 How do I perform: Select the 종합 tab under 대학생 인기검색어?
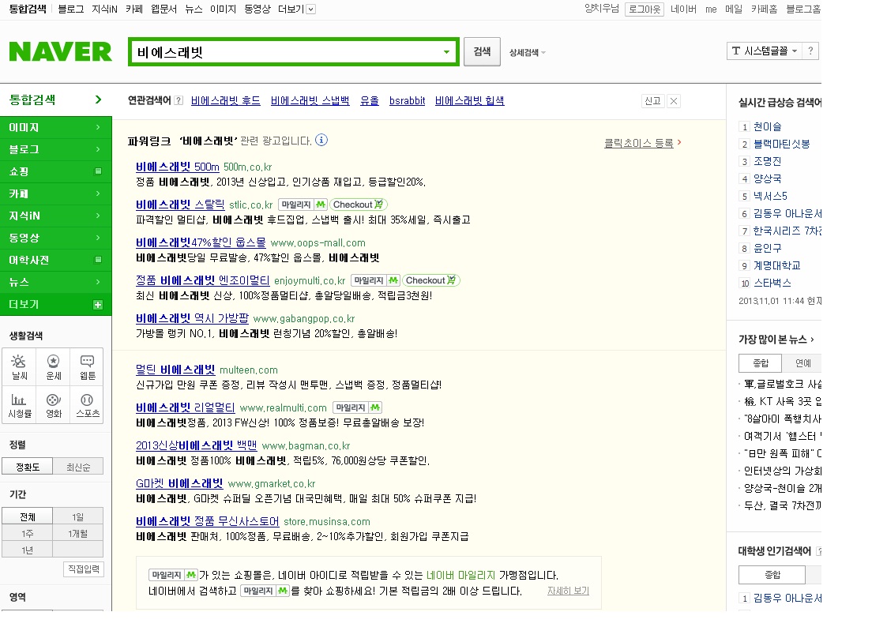click(x=772, y=574)
